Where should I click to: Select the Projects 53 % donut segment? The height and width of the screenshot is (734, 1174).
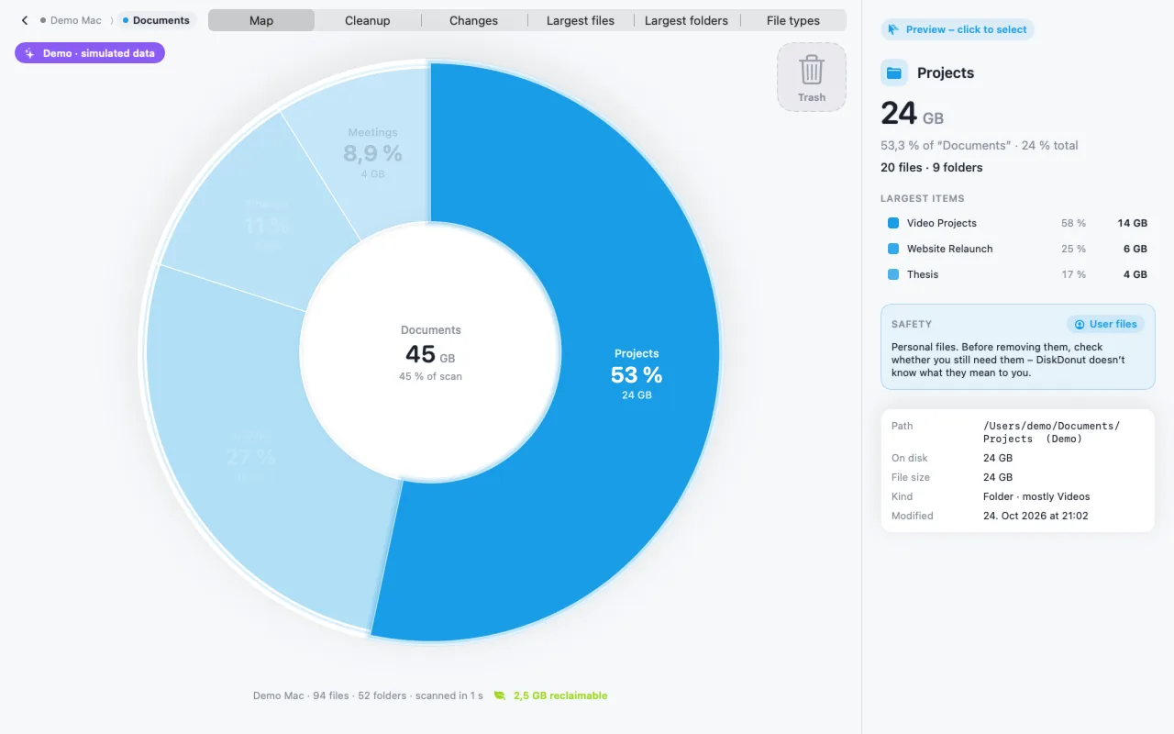click(x=637, y=373)
